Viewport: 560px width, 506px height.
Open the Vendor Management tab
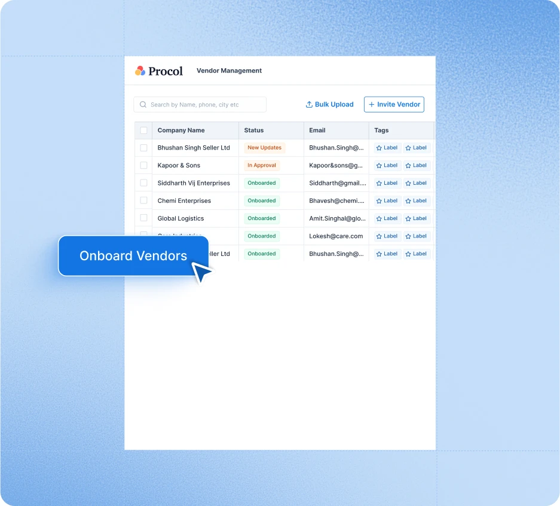229,71
